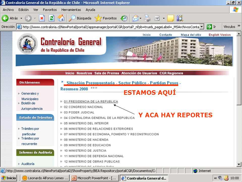Image resolution: width=242 pixels, height=182 pixels.
Task: Open Generales y Municipales sidebar link
Action: pyautogui.click(x=30, y=96)
